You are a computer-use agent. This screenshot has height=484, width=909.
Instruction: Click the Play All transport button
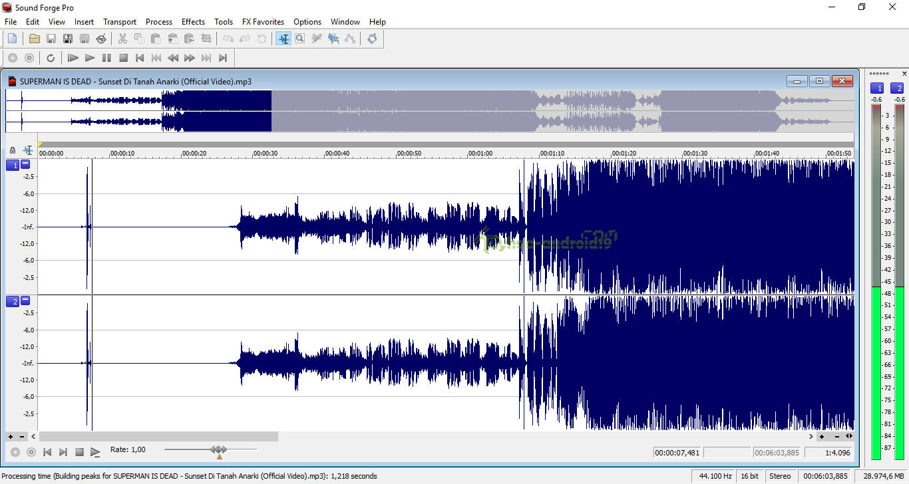pyautogui.click(x=73, y=58)
